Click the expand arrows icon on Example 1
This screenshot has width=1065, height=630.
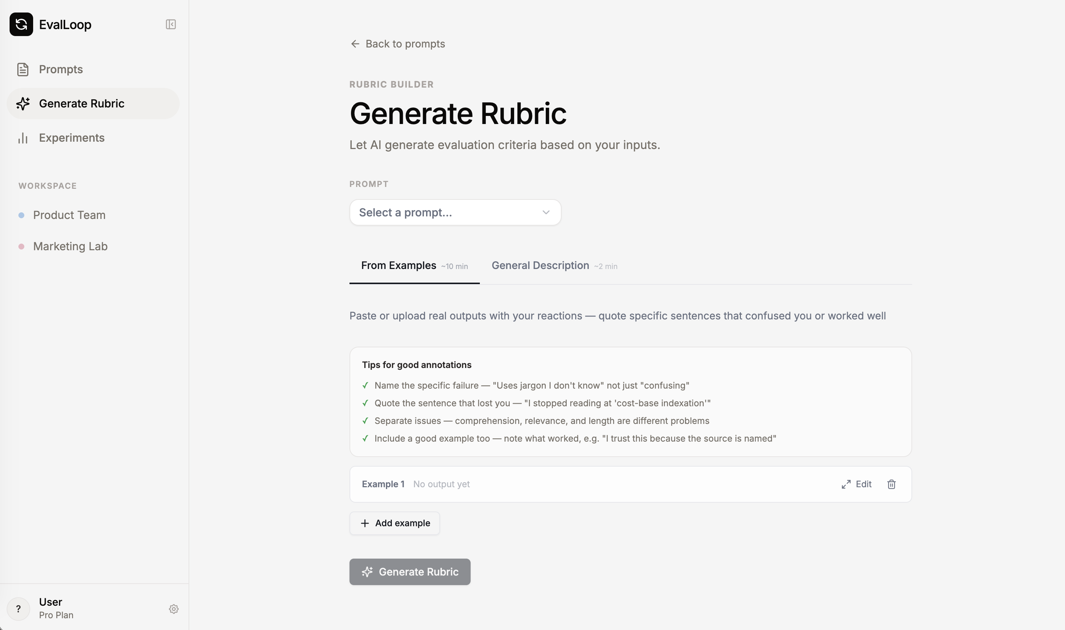pos(846,484)
